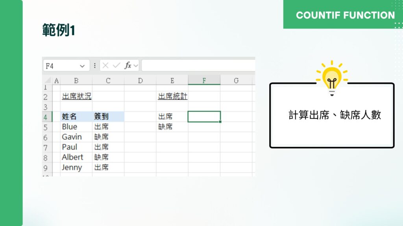Click the Name Box showing F4
Viewport: 403px width, 226px height.
66,66
